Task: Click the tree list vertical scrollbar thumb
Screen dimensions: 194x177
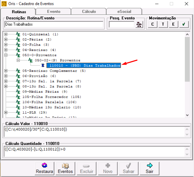Action: 187,59
